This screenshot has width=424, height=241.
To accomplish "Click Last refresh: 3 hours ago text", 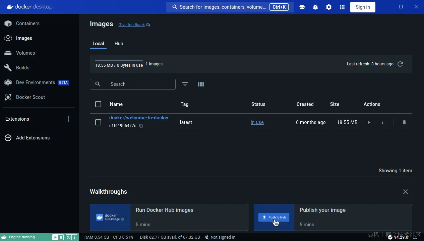I will point(370,64).
